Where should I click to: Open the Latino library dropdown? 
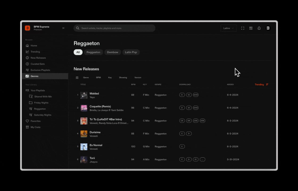click(x=229, y=28)
